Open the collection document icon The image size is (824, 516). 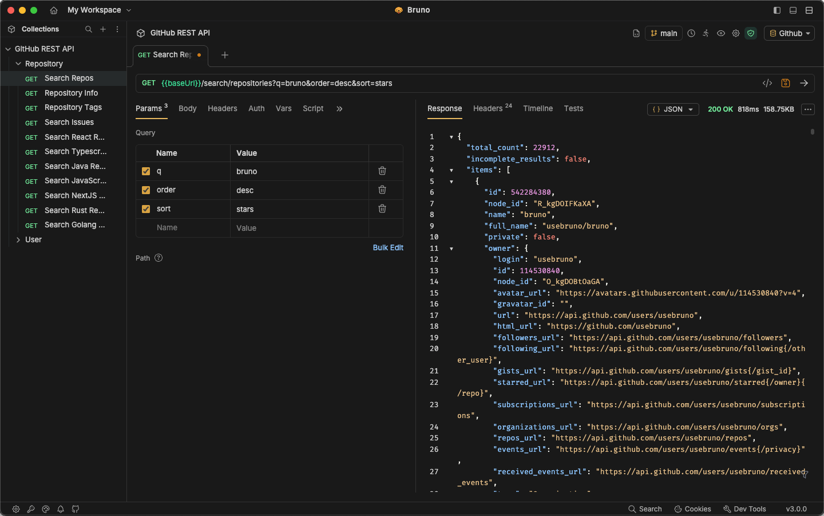point(636,33)
